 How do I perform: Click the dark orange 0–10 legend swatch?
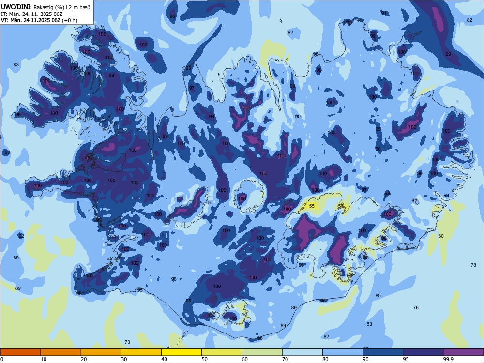[x=20, y=352]
